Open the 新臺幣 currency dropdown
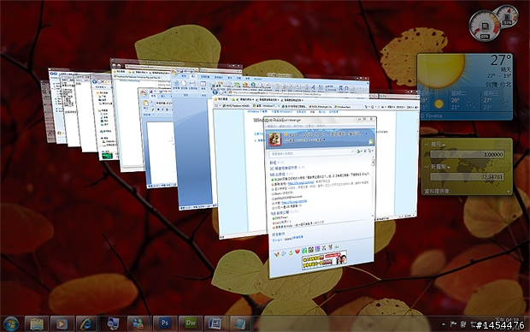Image resolution: width=530 pixels, height=332 pixels. tap(440, 167)
